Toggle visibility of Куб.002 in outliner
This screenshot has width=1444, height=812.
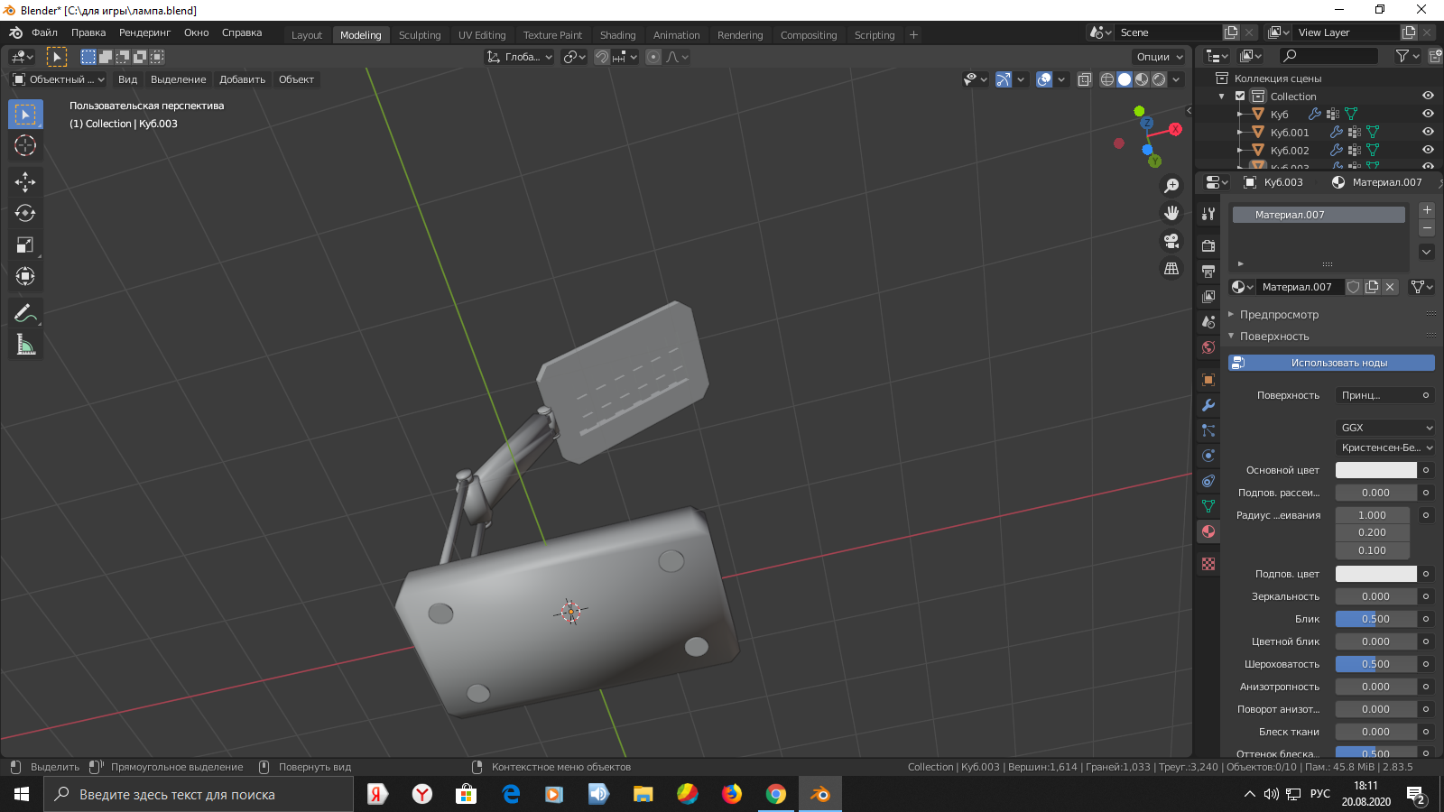coord(1428,150)
